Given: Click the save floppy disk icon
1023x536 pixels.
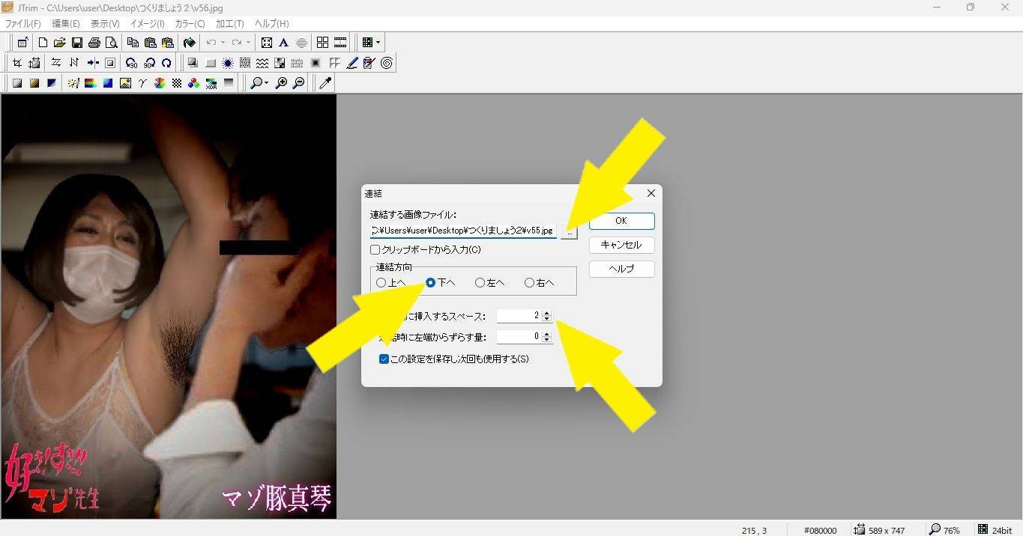Looking at the screenshot, I should 76,43.
